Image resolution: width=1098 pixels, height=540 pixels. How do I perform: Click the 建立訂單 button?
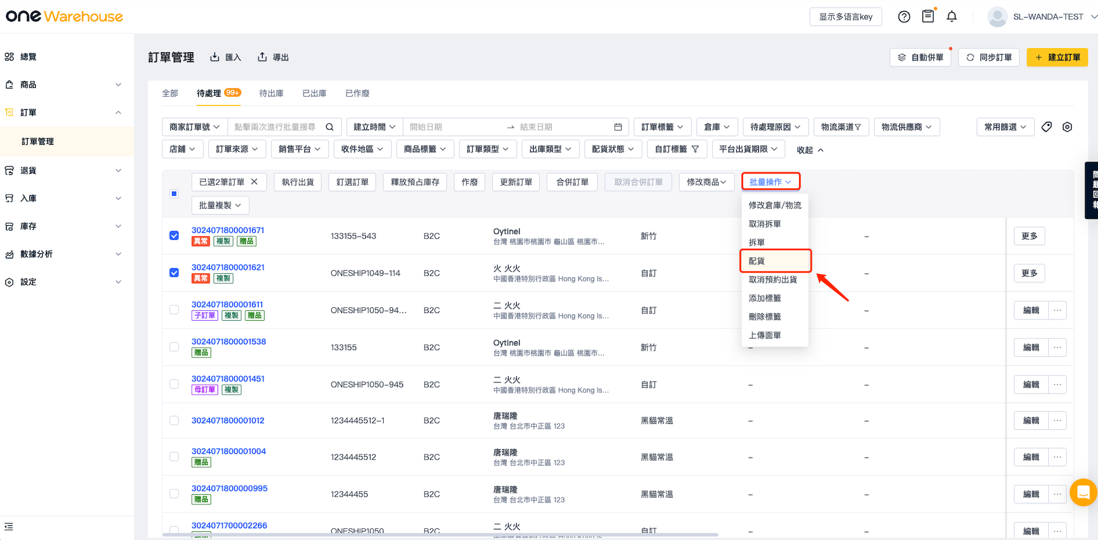click(1057, 57)
